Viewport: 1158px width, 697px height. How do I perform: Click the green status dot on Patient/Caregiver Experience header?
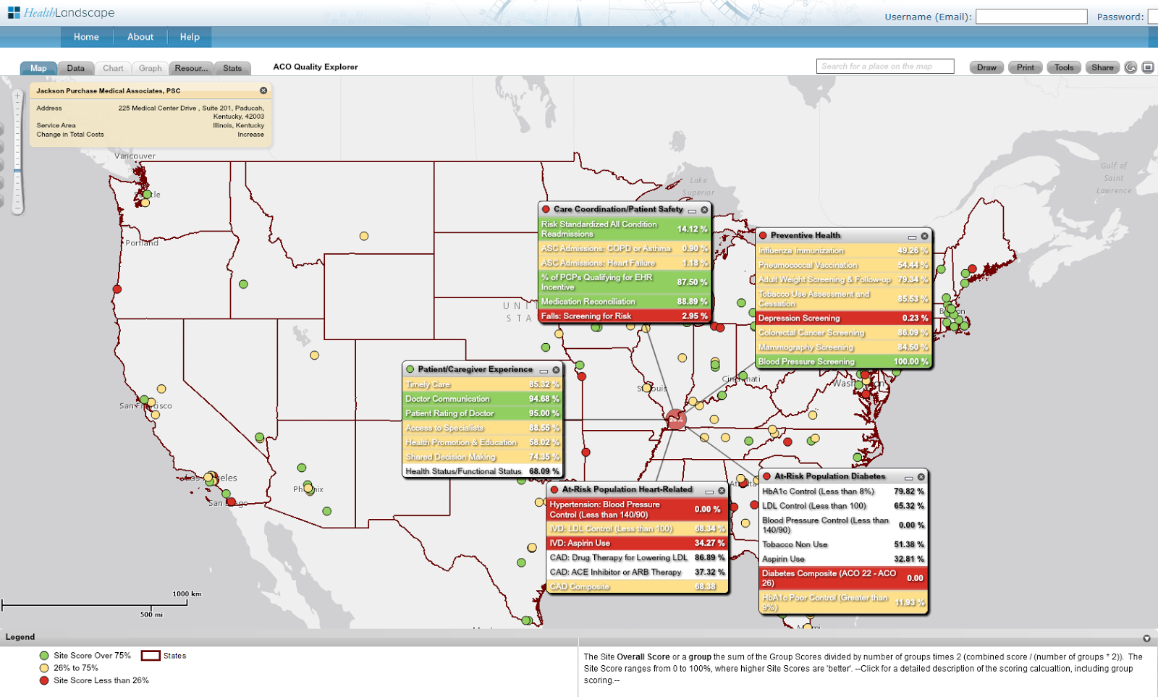[410, 369]
